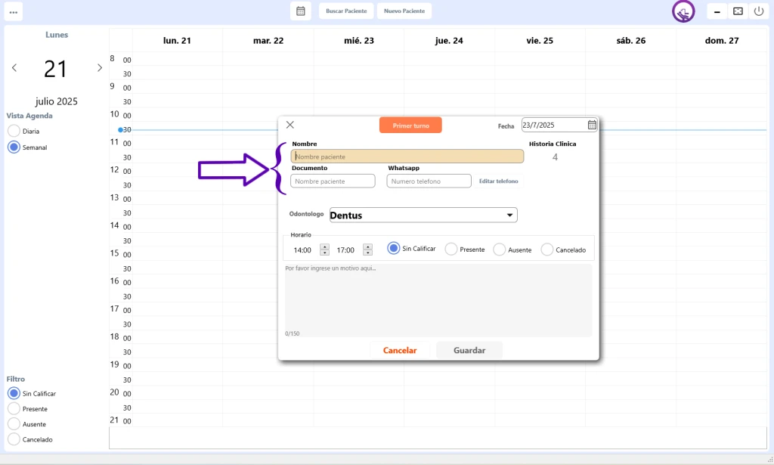This screenshot has width=774, height=465.
Task: Select Diaria agenda view
Action: tap(14, 131)
